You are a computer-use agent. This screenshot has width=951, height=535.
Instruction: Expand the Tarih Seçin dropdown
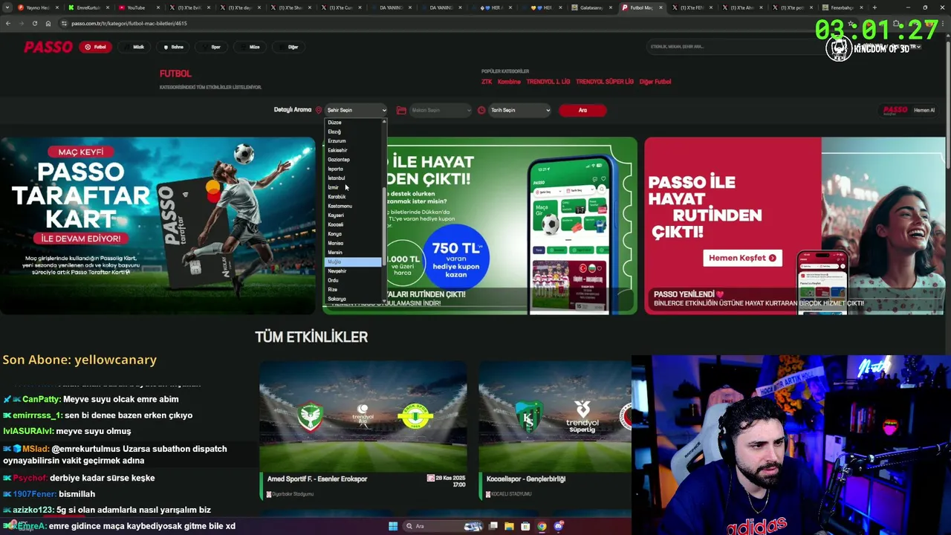click(519, 110)
